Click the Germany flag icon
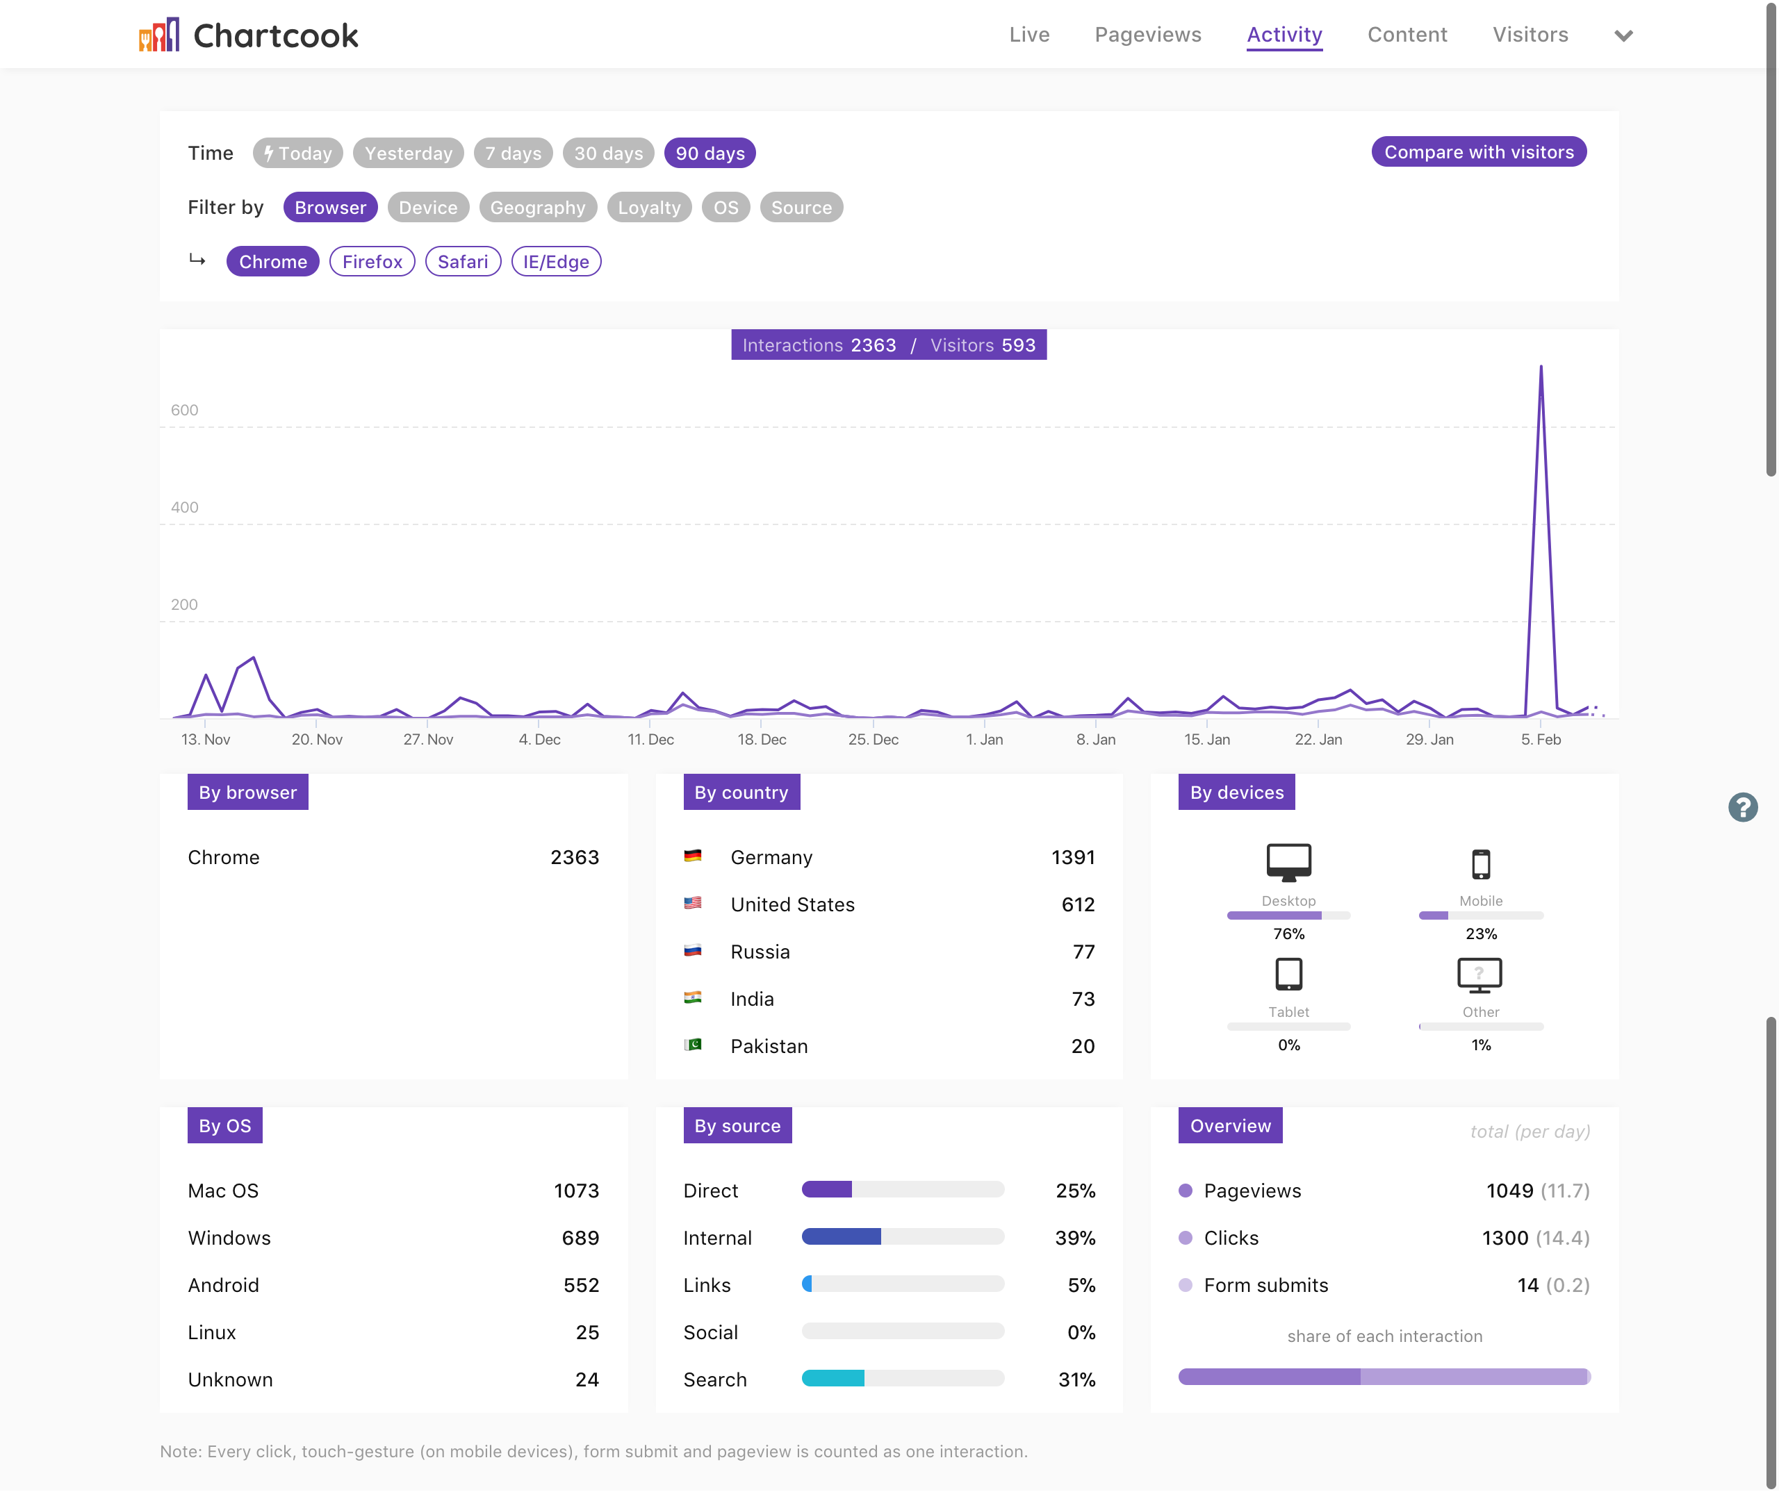 pyautogui.click(x=692, y=856)
